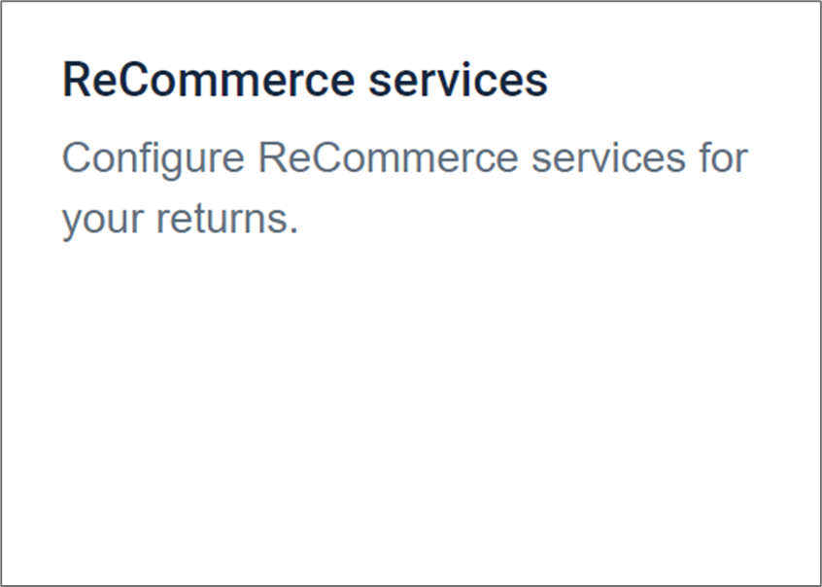Click the blank area right of 'your returns.'
The height and width of the screenshot is (587, 822).
[x=544, y=220]
